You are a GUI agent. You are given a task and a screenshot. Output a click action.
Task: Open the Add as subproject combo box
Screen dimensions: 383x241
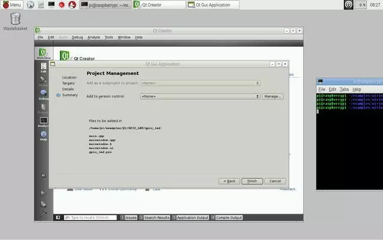199,83
